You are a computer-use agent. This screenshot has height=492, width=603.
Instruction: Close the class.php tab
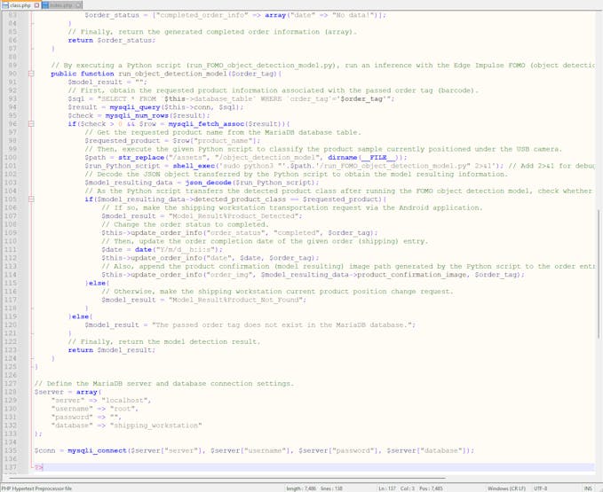pos(36,5)
